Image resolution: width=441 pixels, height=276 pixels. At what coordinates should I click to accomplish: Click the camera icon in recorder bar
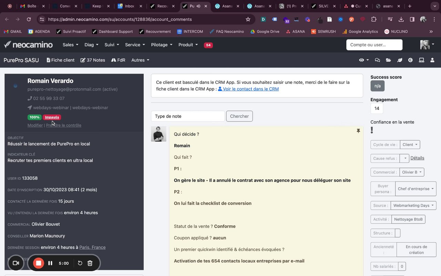point(16,263)
